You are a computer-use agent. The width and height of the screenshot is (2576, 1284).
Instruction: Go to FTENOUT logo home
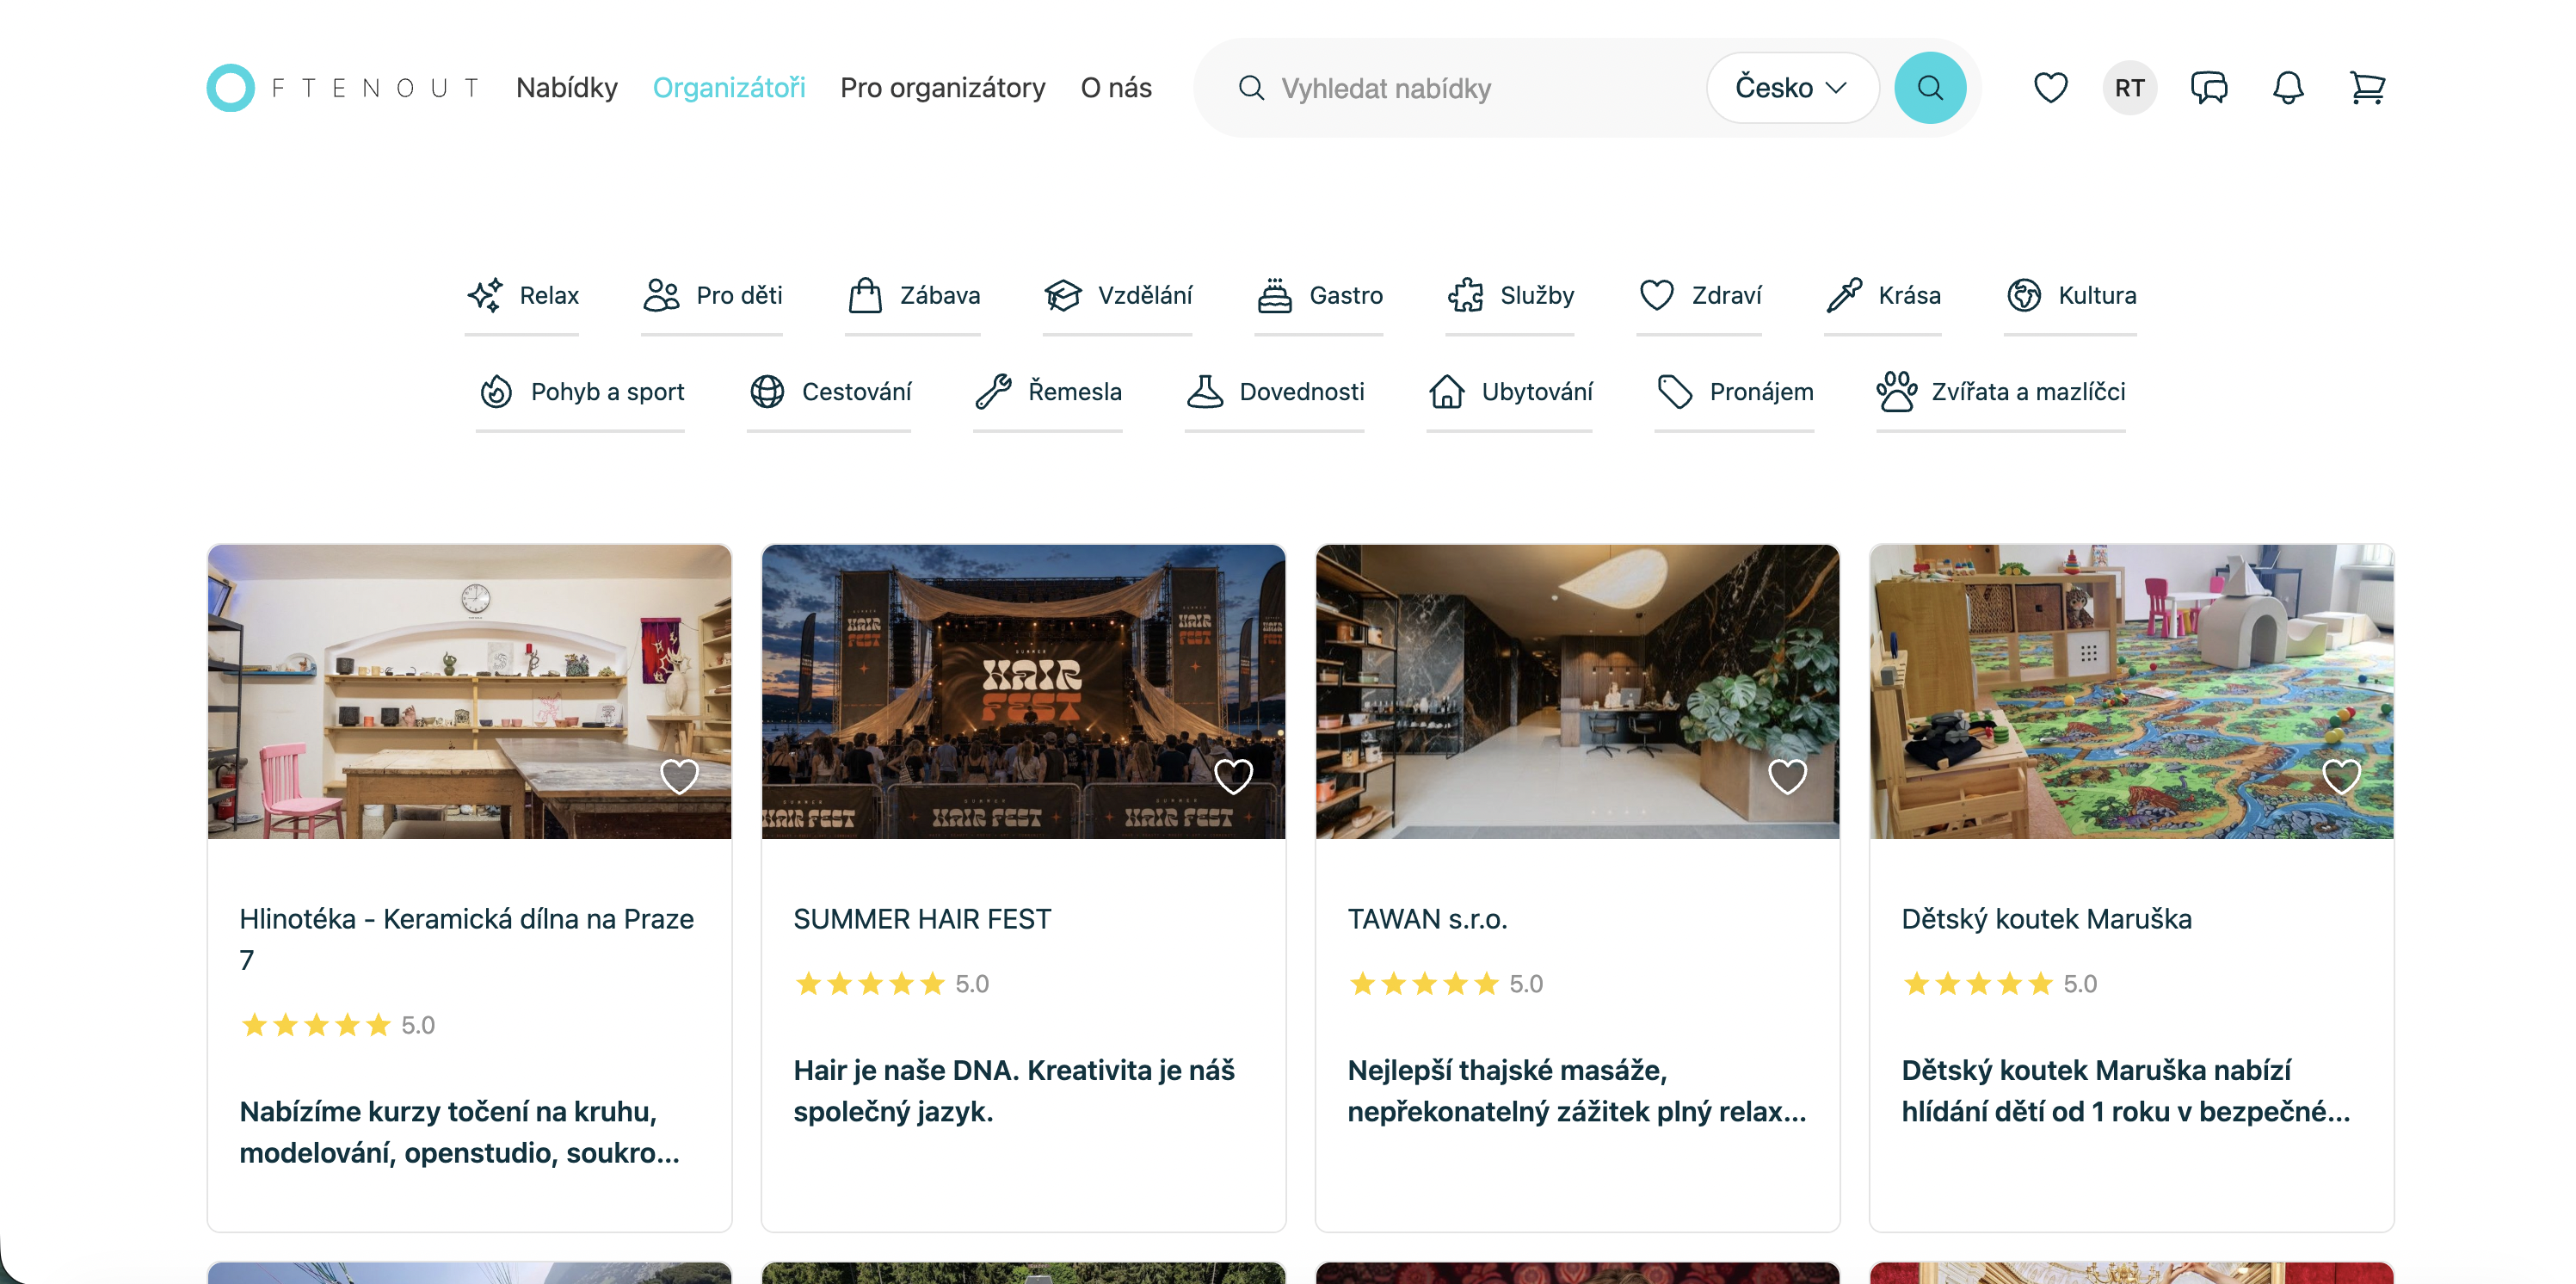pos(343,88)
